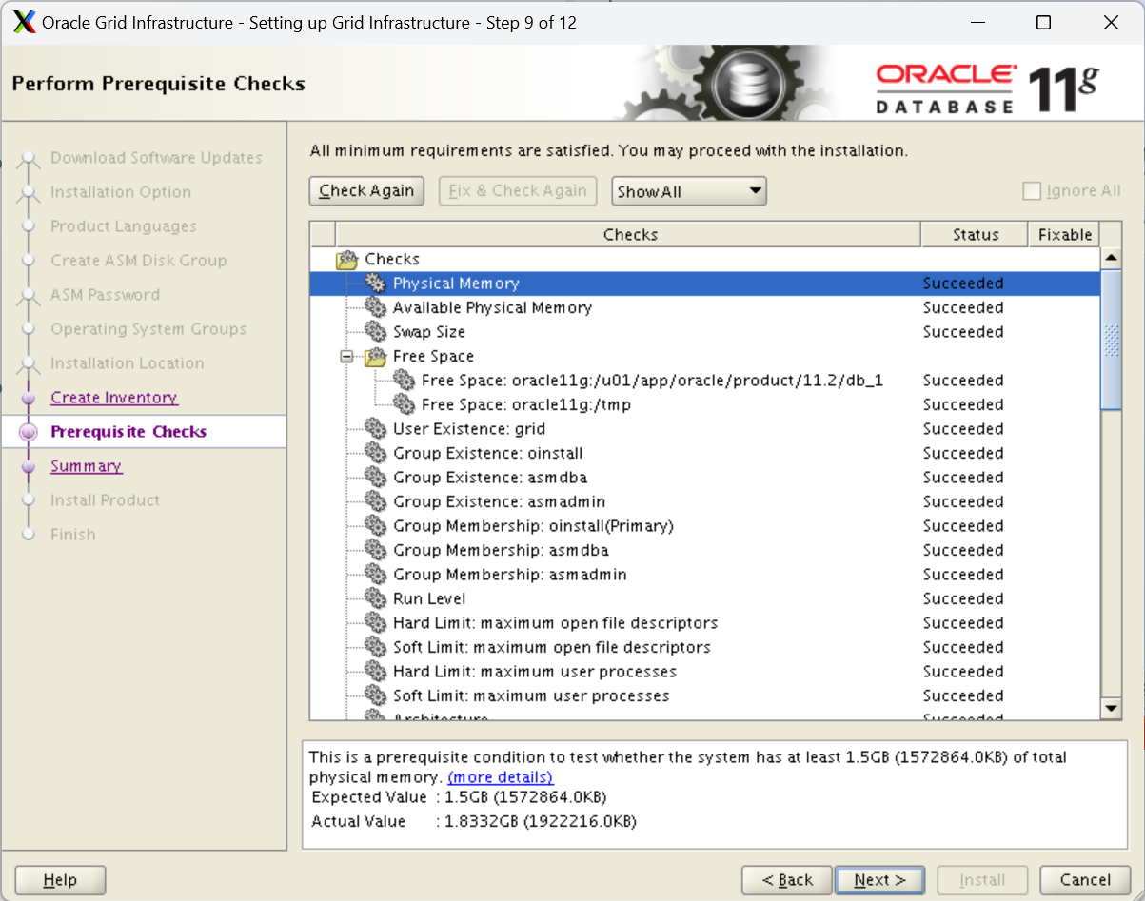Click the Create Inventory step bullet icon
This screenshot has height=901, width=1145.
[30, 398]
